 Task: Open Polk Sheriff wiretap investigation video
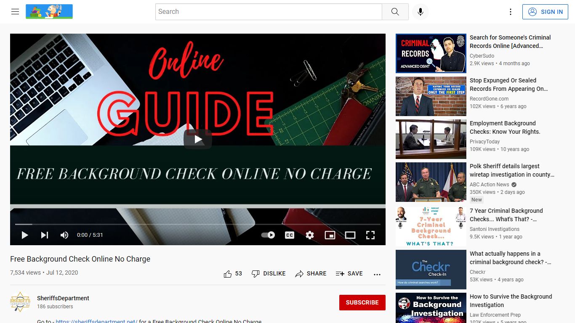(x=512, y=170)
